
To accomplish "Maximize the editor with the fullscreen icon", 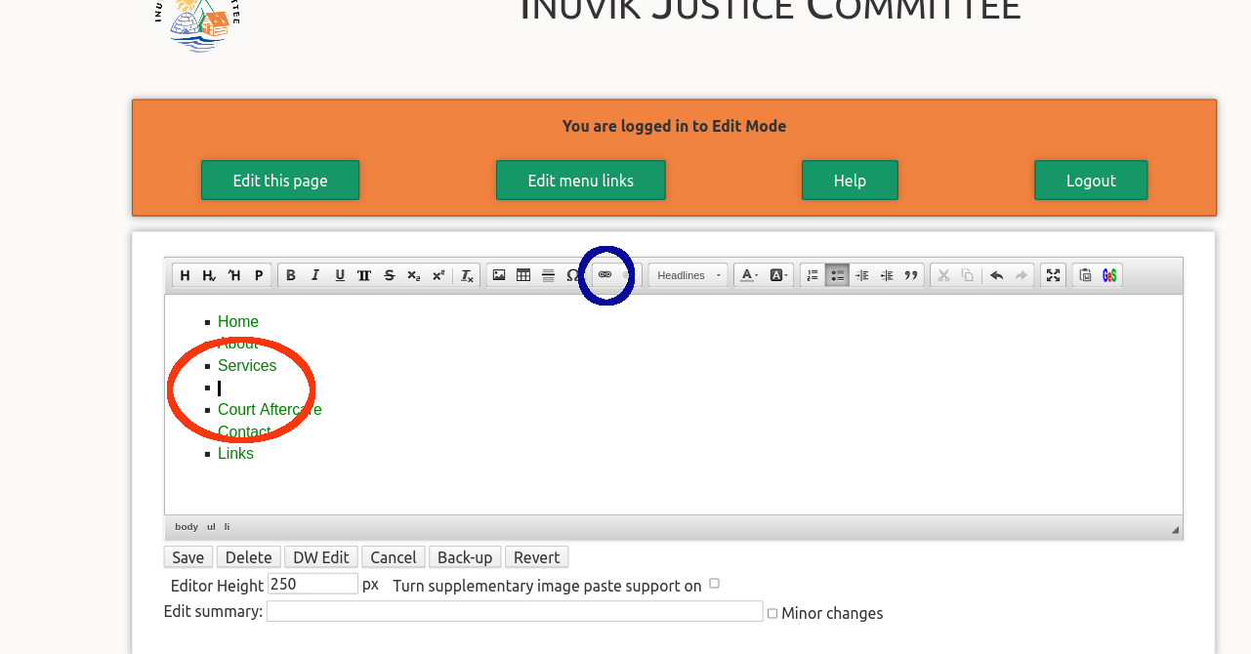I will pos(1053,275).
